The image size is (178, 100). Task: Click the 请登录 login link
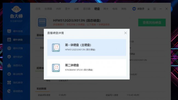point(141,9)
